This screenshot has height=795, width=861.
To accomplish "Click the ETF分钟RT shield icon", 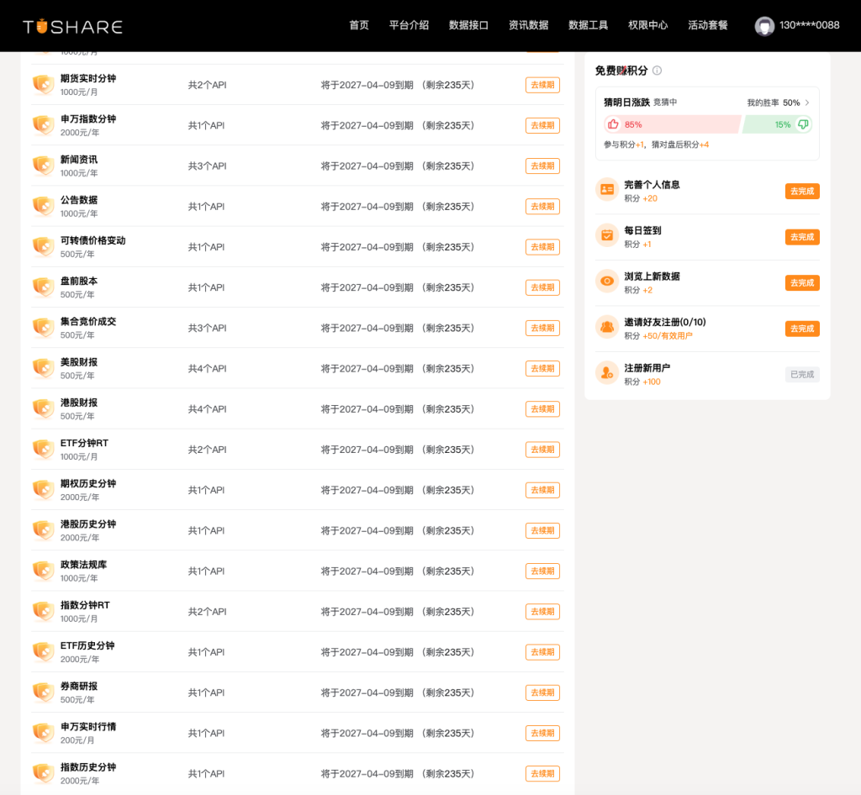I will click(x=43, y=450).
